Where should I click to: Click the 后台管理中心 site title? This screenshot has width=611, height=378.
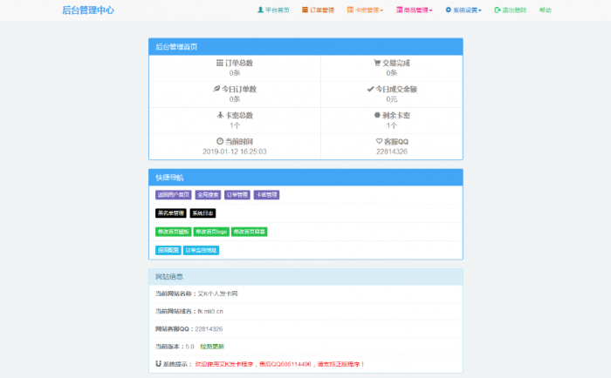tap(88, 10)
